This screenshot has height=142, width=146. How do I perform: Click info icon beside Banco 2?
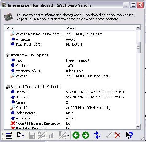tap(13, 97)
